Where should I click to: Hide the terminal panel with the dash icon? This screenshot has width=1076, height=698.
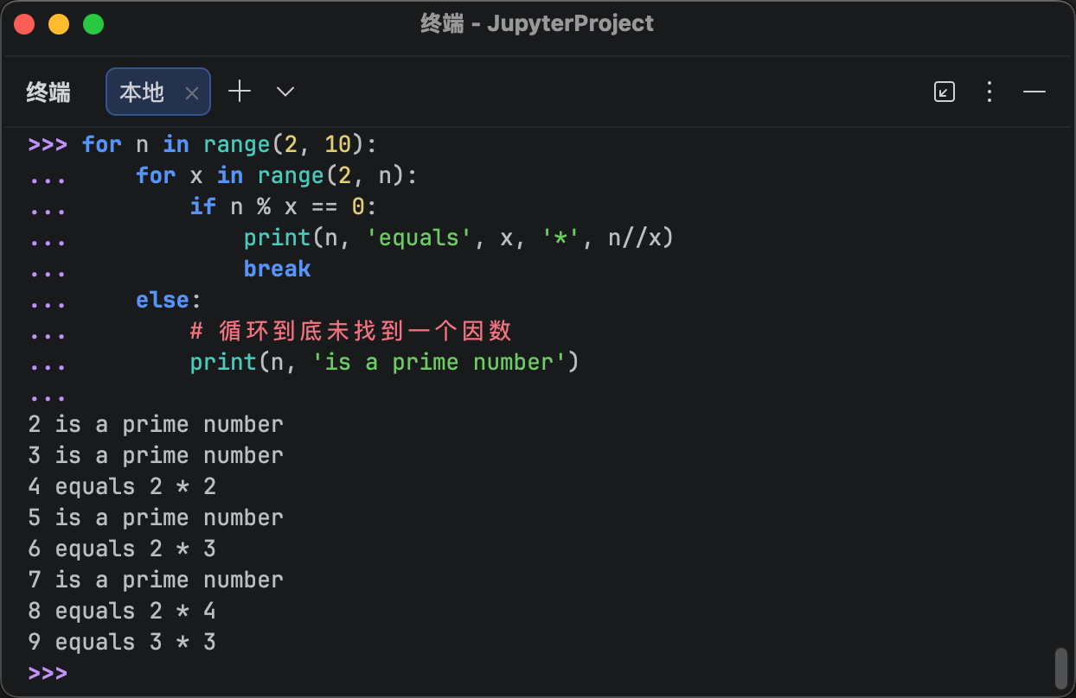1034,92
